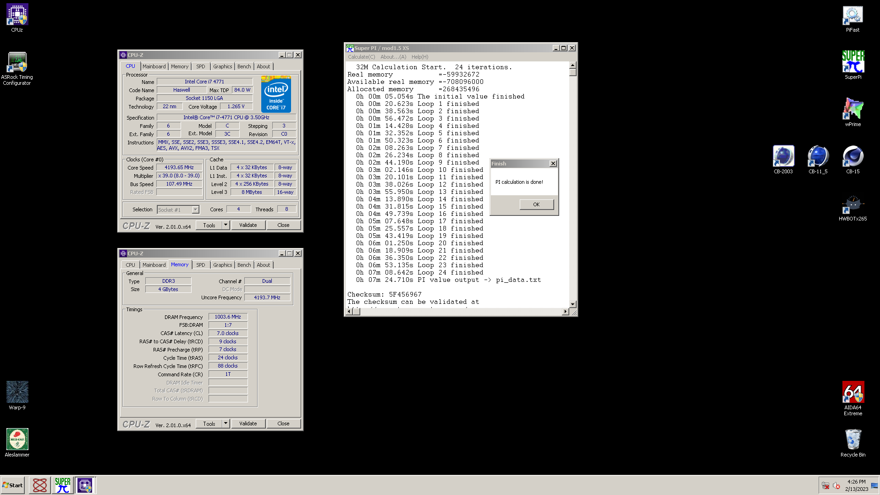Open Graphics tab in top CPU-Z window

223,66
